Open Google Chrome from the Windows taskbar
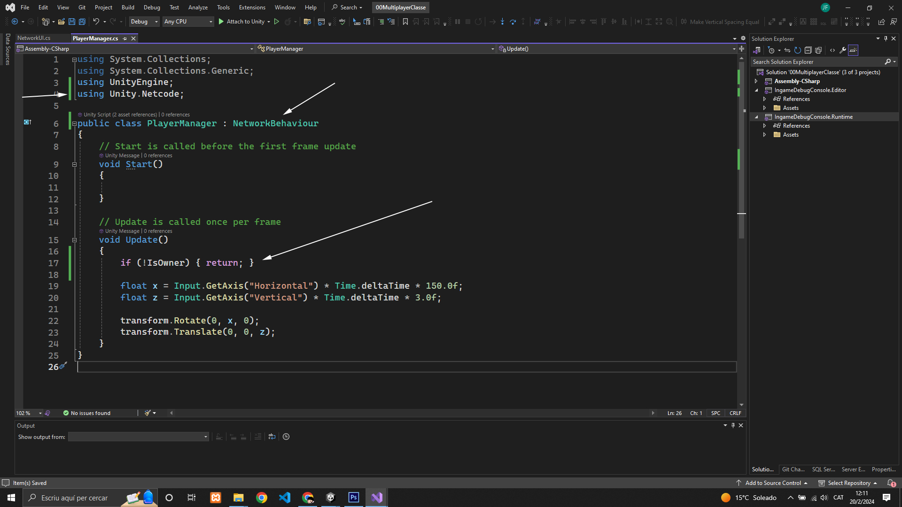This screenshot has width=902, height=507. pos(262,498)
